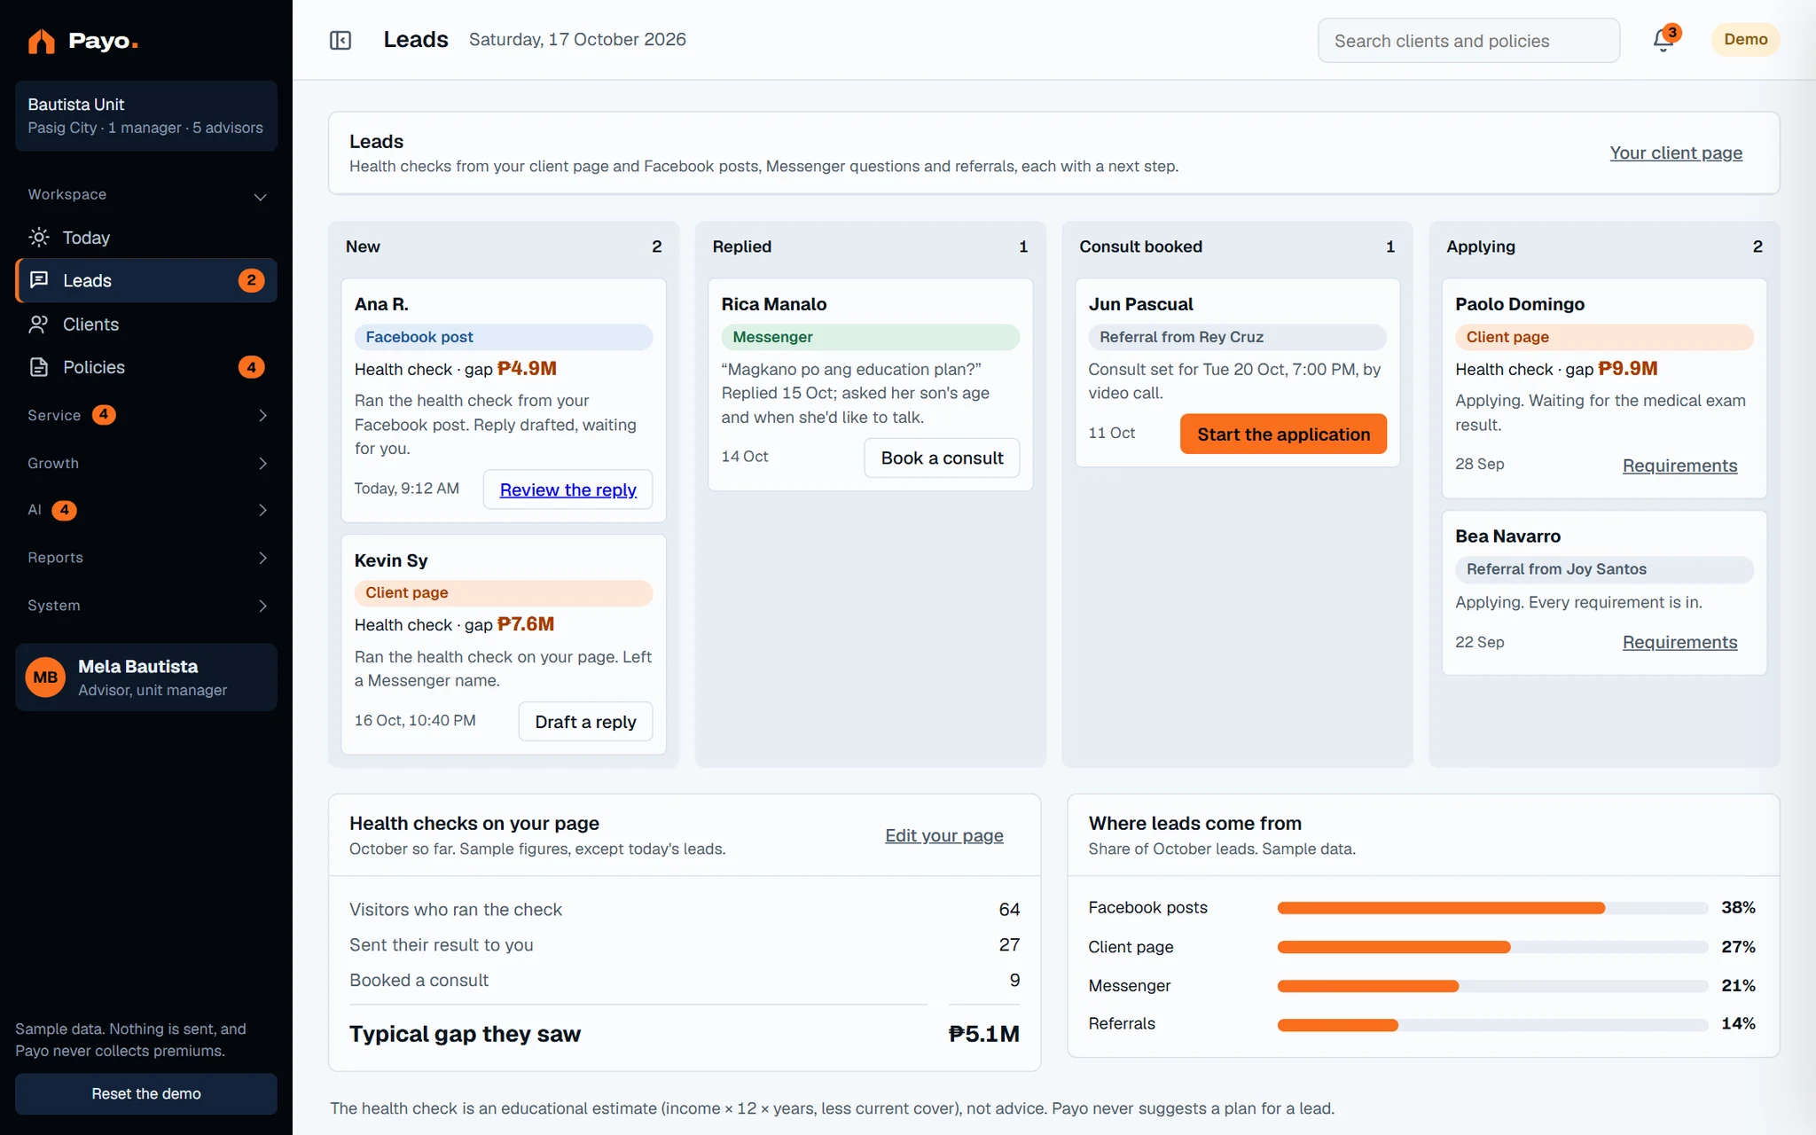Screen dimensions: 1816x1135
Task: Click the Demo badge
Action: click(1745, 40)
